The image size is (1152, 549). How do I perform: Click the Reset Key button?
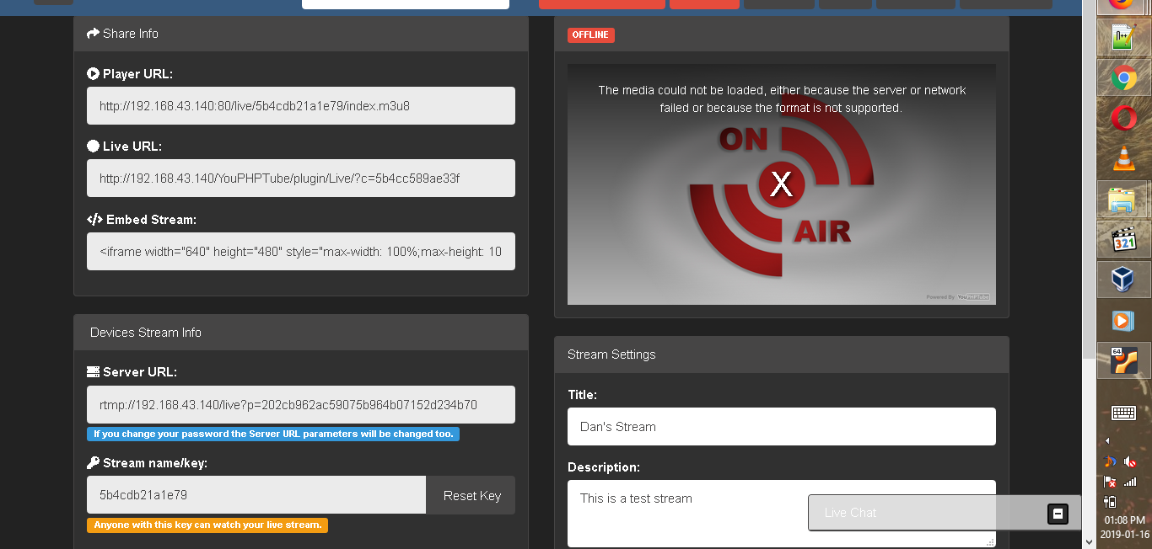[471, 495]
